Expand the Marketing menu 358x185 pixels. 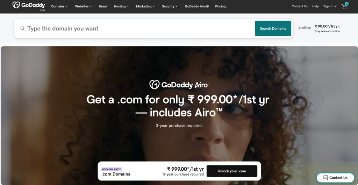(x=145, y=6)
